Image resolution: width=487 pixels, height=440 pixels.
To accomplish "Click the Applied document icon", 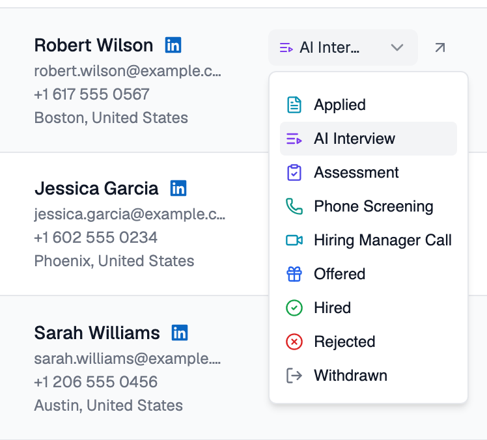I will 294,105.
